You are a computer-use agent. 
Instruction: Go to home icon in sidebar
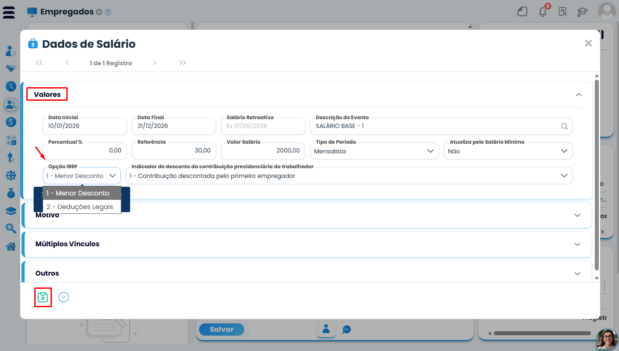pyautogui.click(x=11, y=246)
